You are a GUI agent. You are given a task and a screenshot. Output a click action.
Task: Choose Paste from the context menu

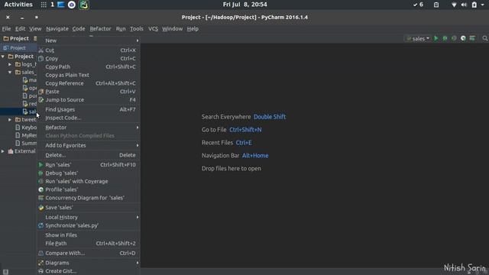pyautogui.click(x=89, y=92)
